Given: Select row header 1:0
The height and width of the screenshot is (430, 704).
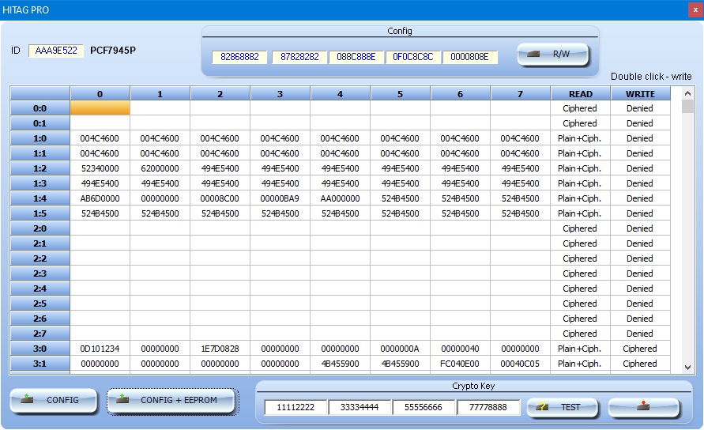Looking at the screenshot, I should tap(40, 138).
